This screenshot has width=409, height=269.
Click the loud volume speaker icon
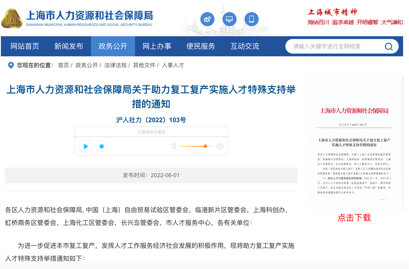220,146
